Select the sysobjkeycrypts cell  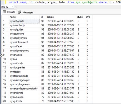pyautogui.click(x=24, y=38)
